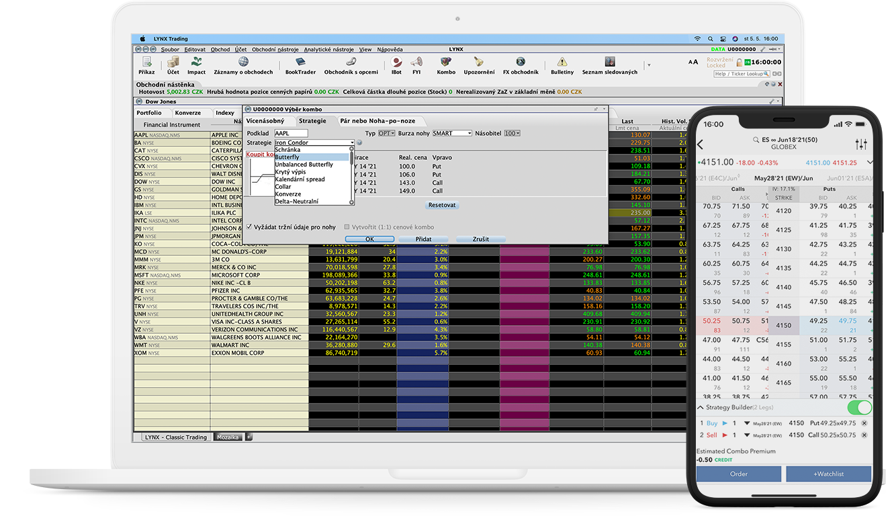
Task: Click the Help / Ticker Lookup field
Action: 742,74
